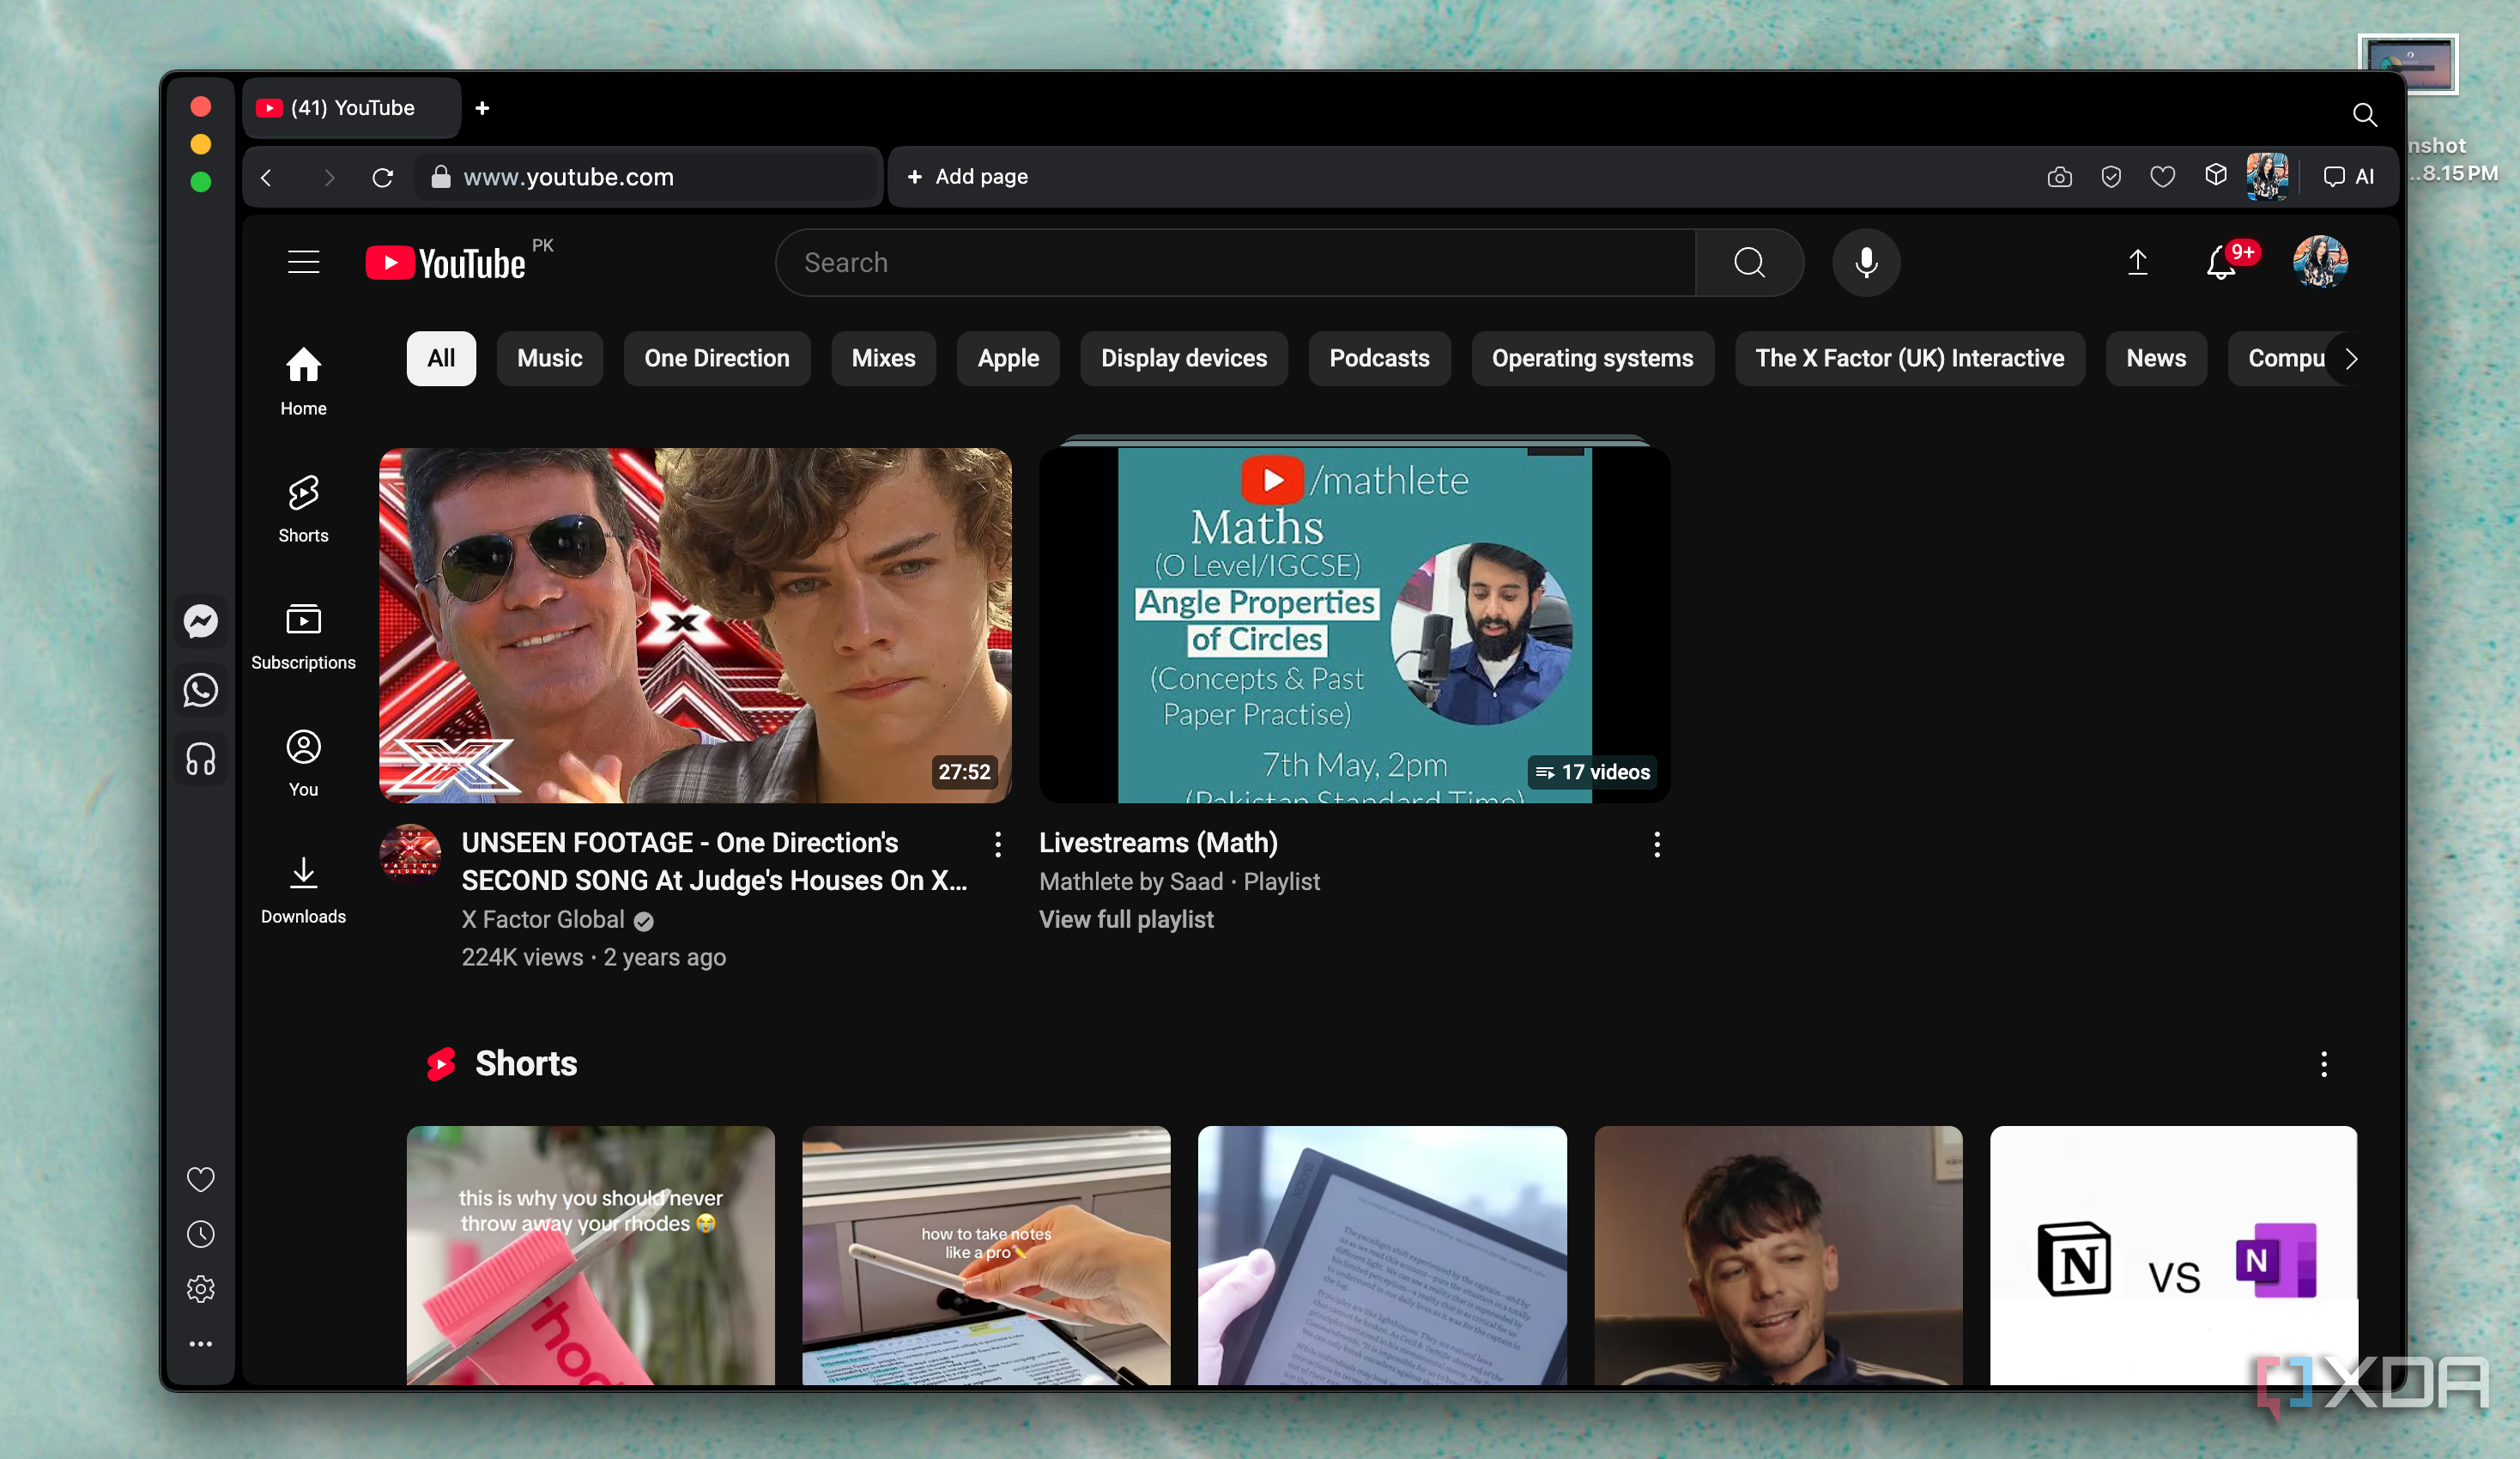The width and height of the screenshot is (2520, 1459).
Task: Open X Factor Global channel link
Action: [x=543, y=919]
